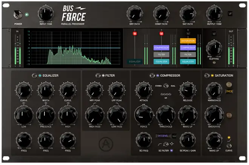Viewport: 249px width, 165px height.
Task: Toggle the Filter section bypass switch
Action: (98, 76)
